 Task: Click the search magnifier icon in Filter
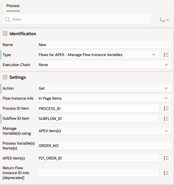[7, 20]
